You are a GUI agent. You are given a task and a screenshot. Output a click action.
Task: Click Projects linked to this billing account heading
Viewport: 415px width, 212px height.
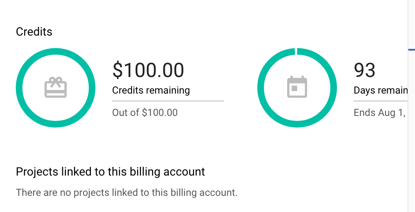point(110,172)
